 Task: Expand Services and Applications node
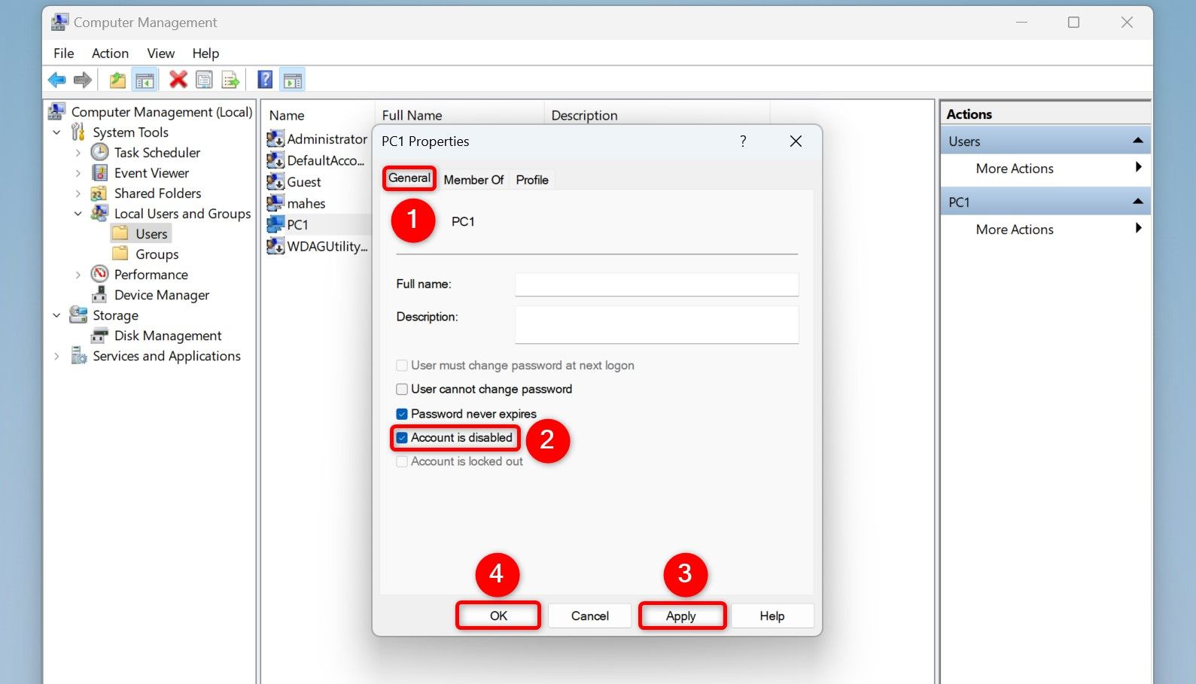pos(56,356)
